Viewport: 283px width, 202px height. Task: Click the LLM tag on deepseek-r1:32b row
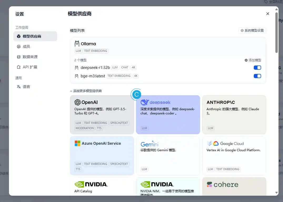coord(115,67)
